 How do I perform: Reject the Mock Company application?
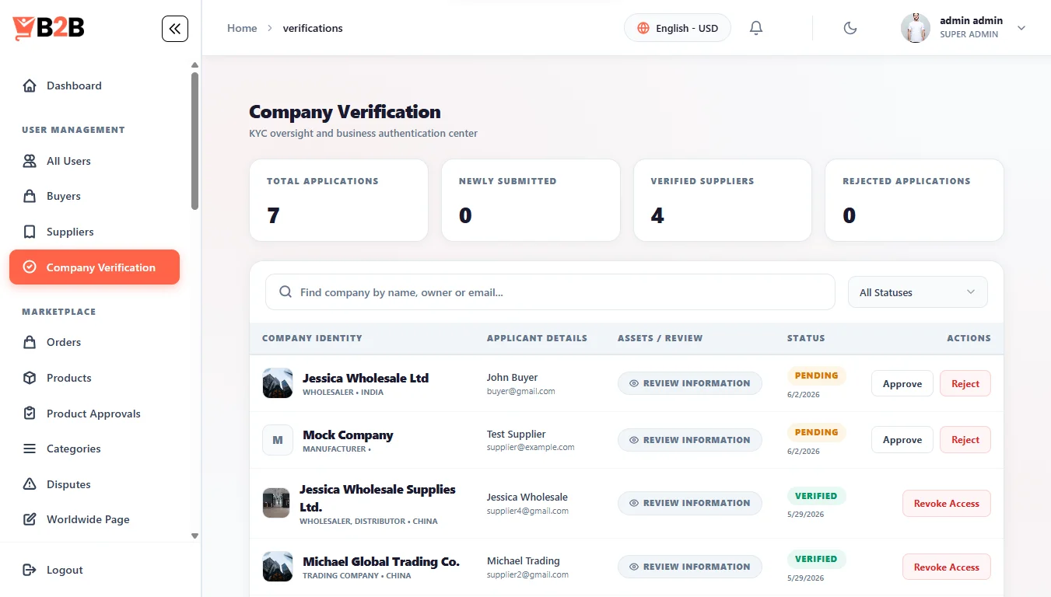point(965,440)
